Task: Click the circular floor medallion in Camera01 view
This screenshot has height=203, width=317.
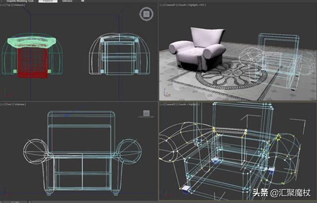Action: [x=232, y=77]
